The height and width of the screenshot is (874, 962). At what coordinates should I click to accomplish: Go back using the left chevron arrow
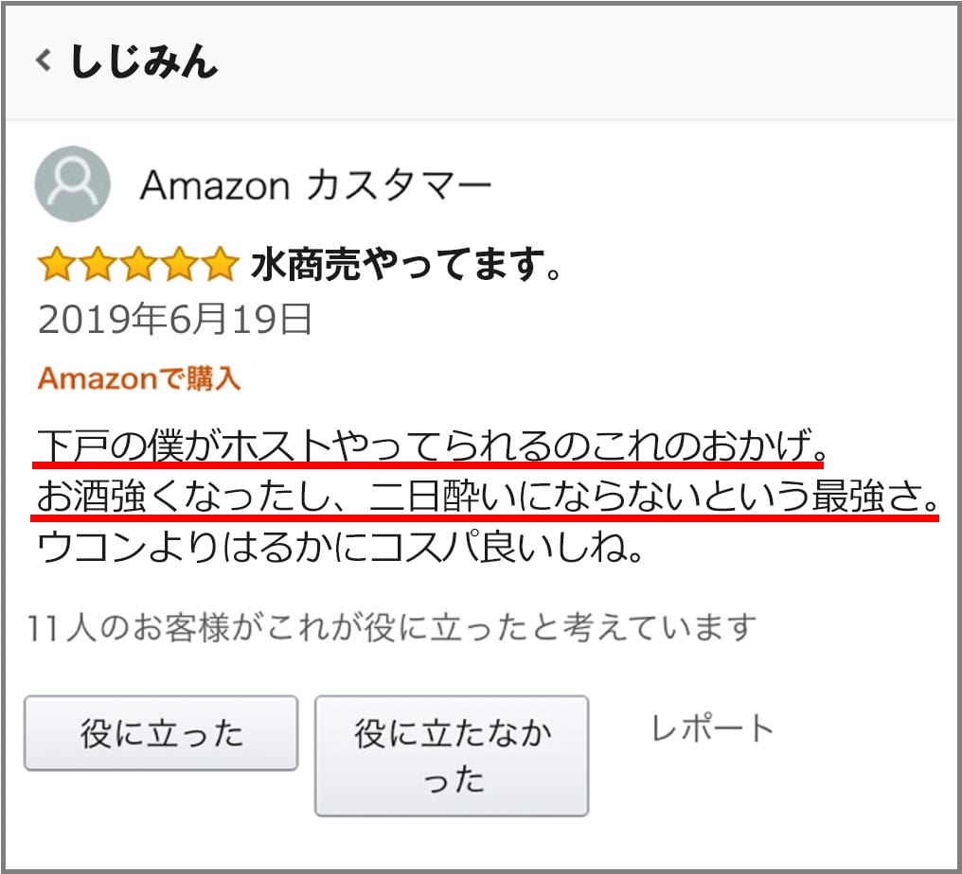pyautogui.click(x=43, y=61)
